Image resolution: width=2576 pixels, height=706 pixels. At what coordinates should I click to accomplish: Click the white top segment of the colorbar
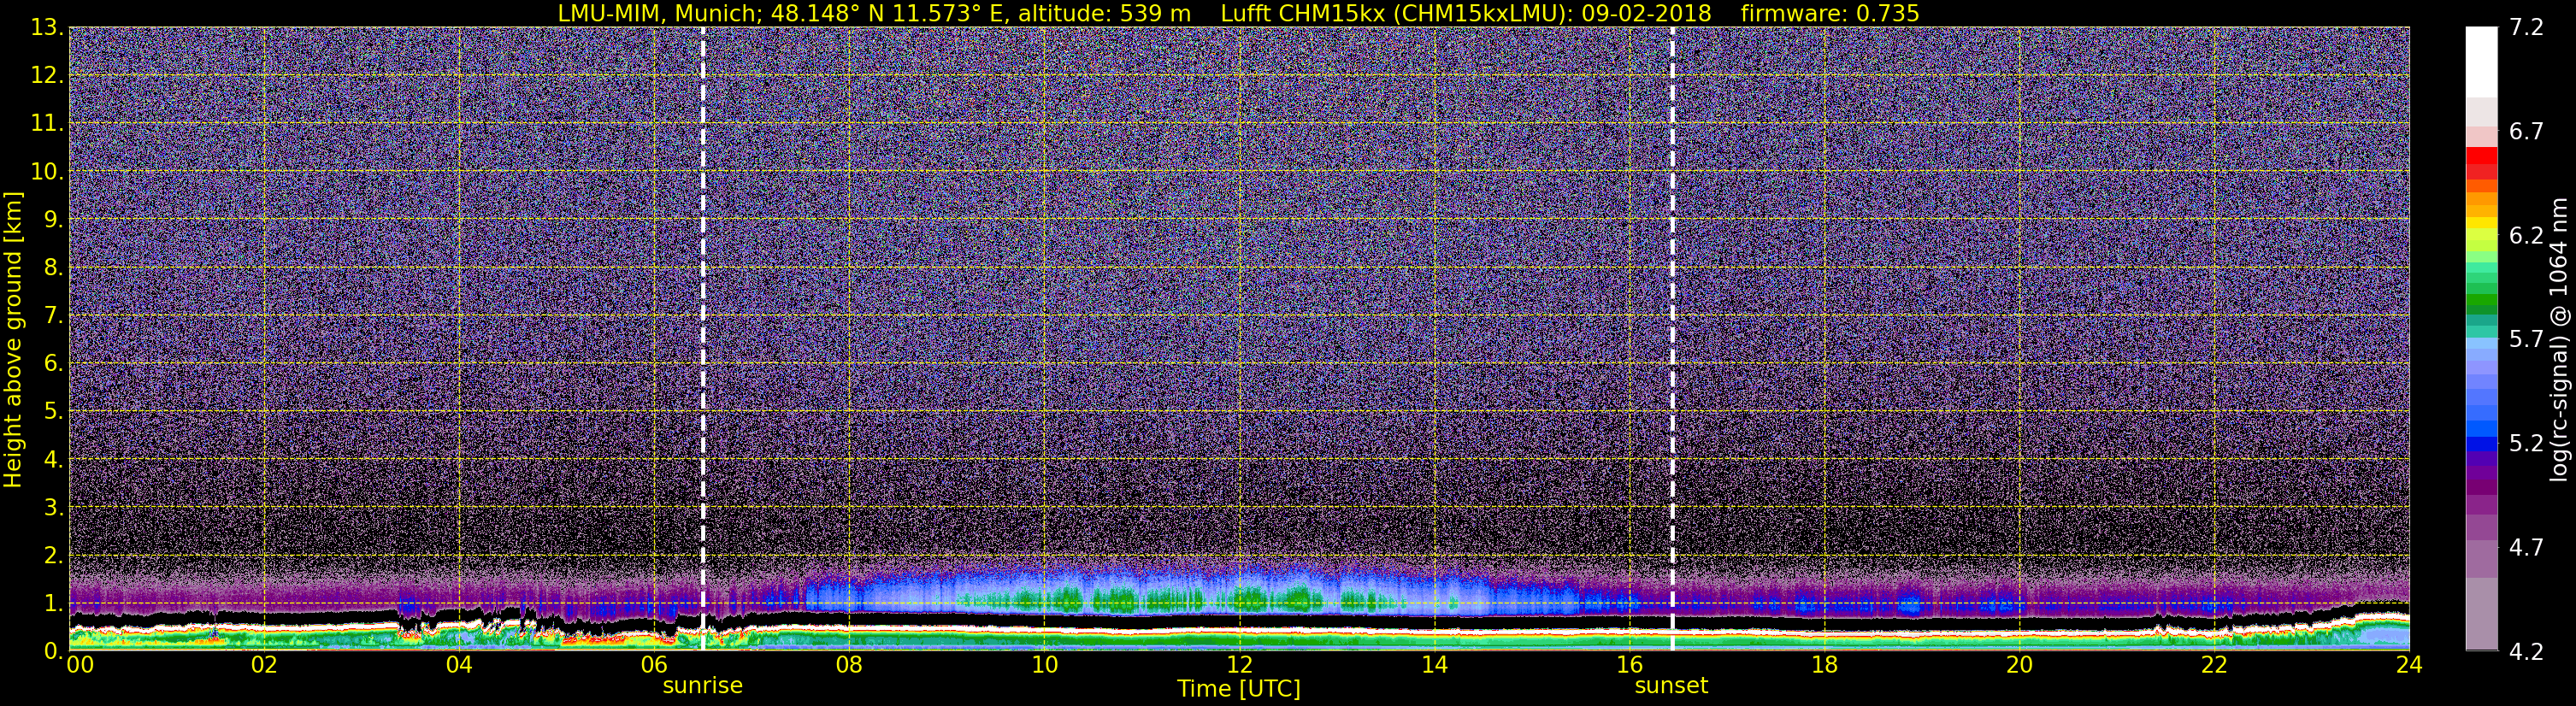[2481, 61]
